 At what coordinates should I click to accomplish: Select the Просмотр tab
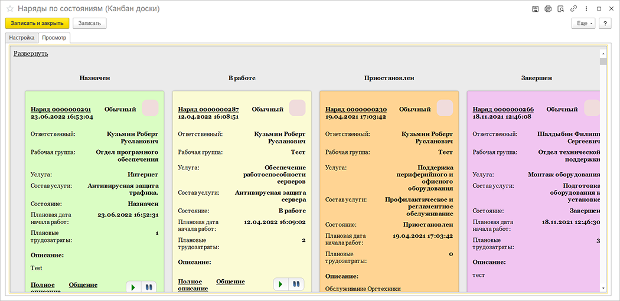pyautogui.click(x=54, y=38)
